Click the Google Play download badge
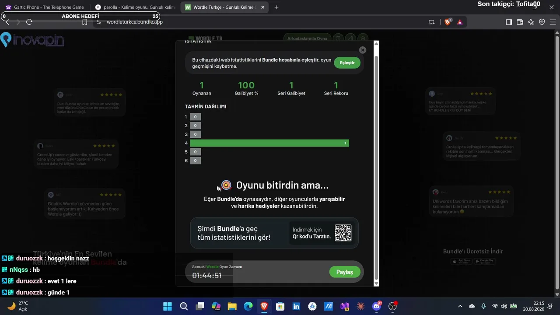Image resolution: width=560 pixels, height=315 pixels. point(484,261)
